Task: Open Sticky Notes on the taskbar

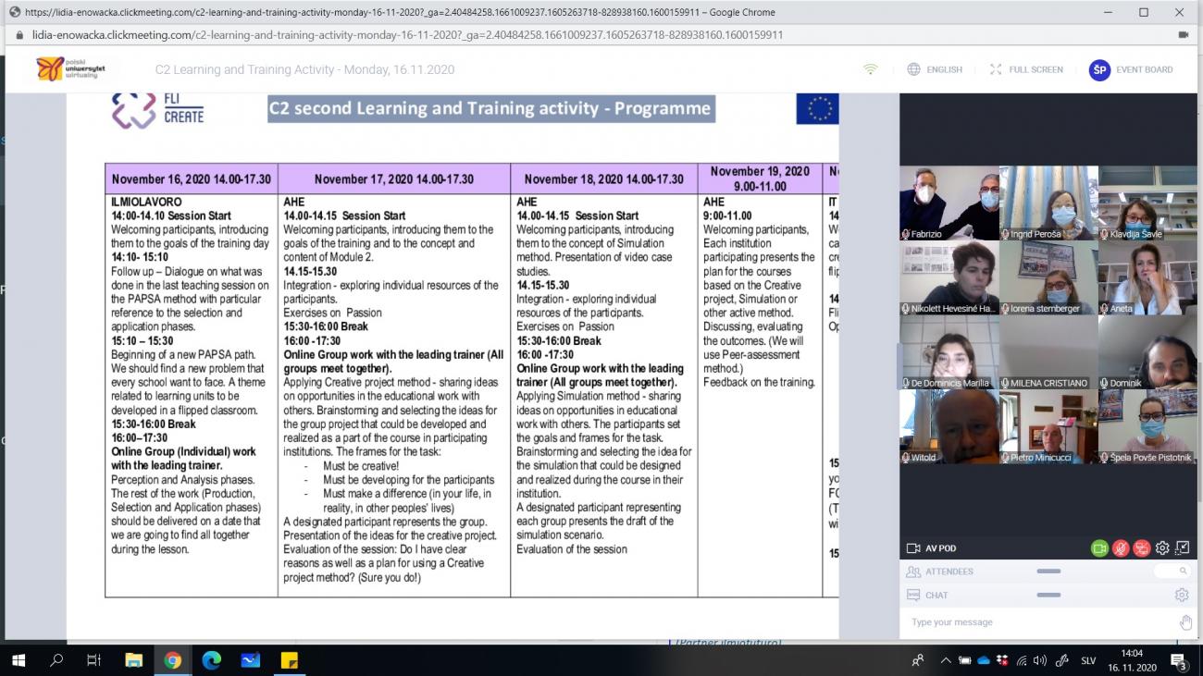Action: pyautogui.click(x=289, y=660)
